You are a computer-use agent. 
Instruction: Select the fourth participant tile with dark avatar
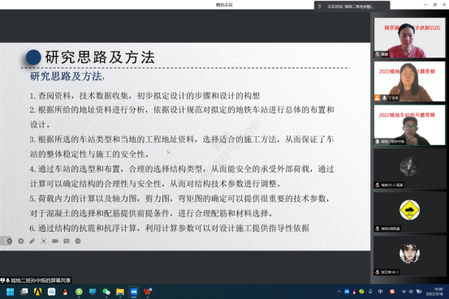click(x=409, y=169)
